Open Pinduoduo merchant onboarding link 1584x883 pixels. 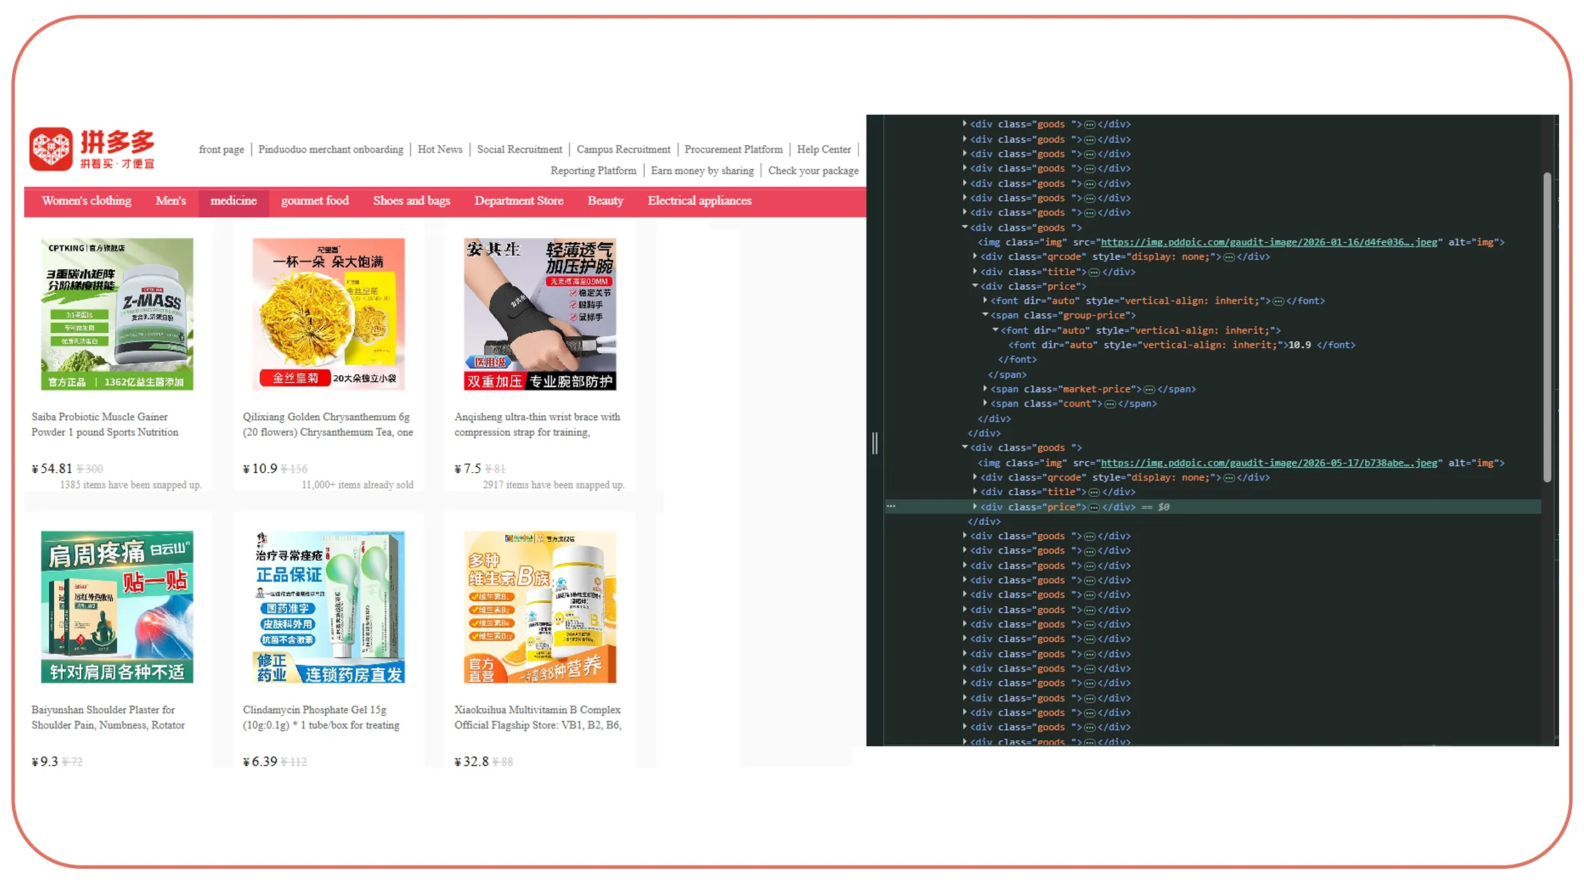[x=331, y=150]
